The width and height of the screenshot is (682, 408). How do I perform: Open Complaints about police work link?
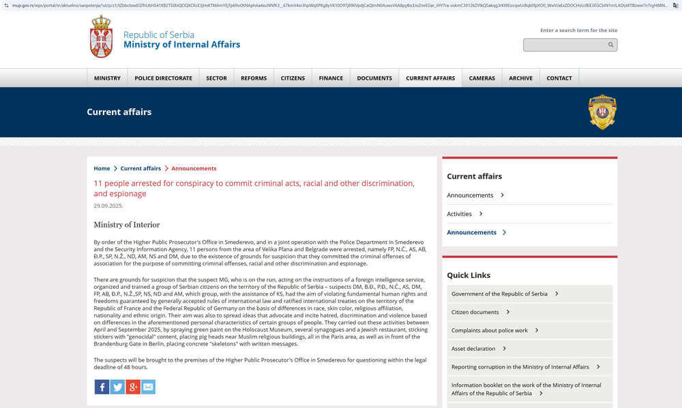489,330
